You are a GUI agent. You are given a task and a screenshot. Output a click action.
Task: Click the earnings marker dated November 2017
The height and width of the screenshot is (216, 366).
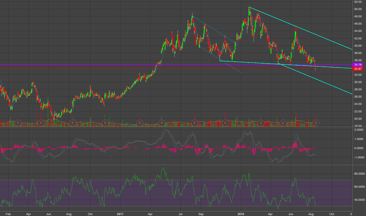pyautogui.click(x=225, y=123)
